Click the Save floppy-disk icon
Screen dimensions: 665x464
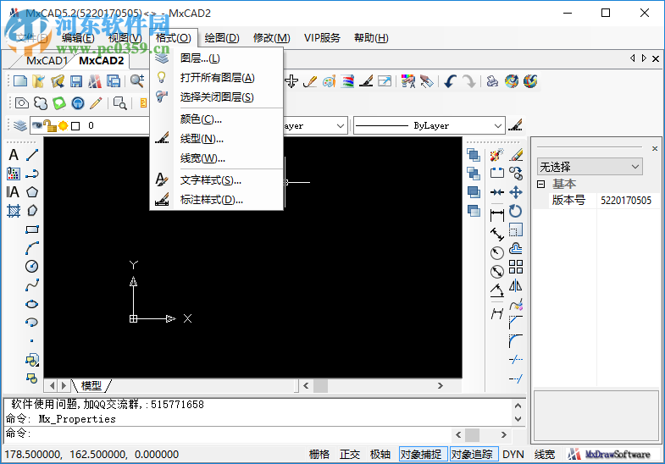coord(76,81)
